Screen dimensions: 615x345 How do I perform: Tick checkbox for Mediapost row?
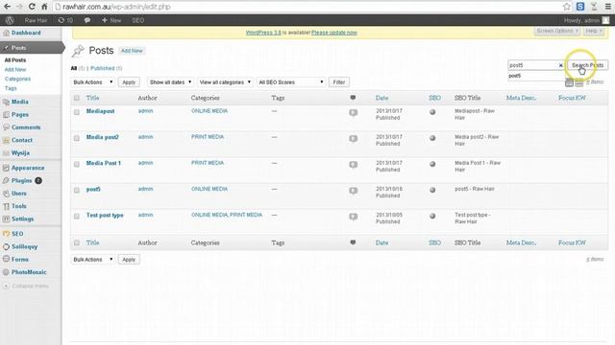pyautogui.click(x=77, y=112)
